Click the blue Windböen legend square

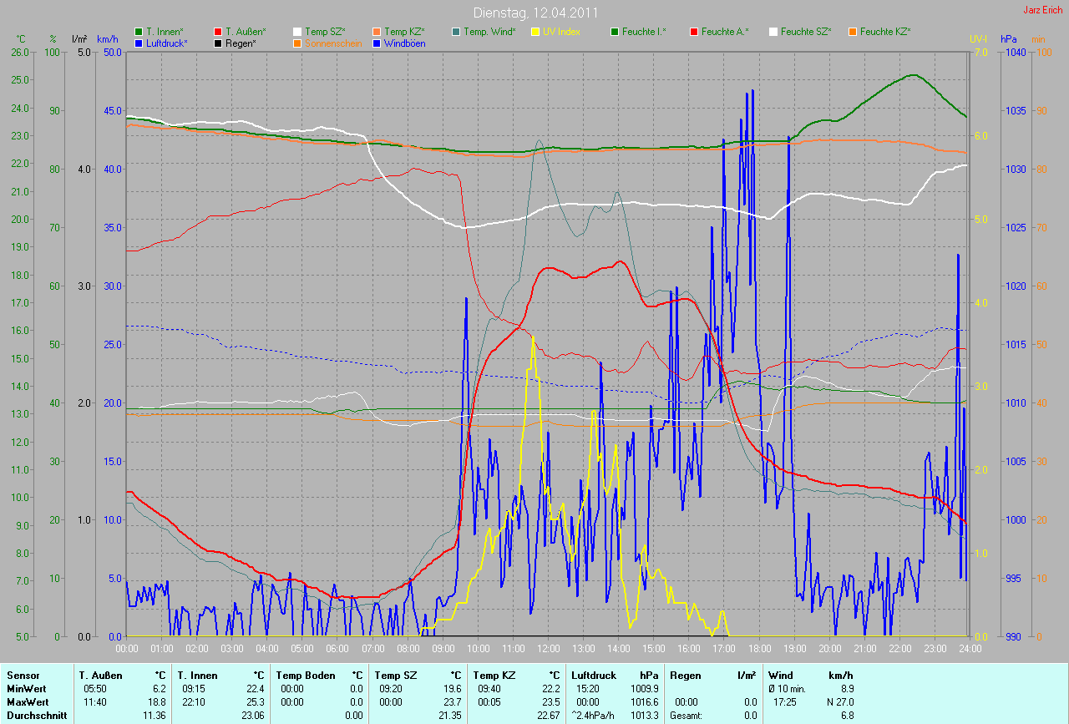pyautogui.click(x=377, y=43)
